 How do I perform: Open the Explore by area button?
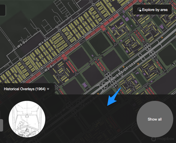click(x=152, y=10)
